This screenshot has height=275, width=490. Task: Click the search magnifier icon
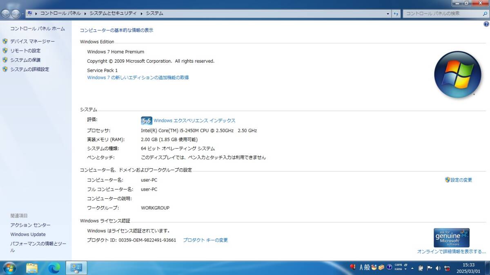point(485,13)
